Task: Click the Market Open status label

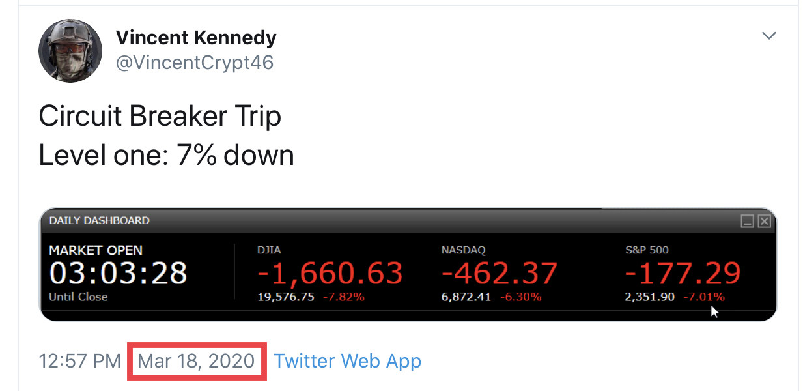Action: [96, 250]
